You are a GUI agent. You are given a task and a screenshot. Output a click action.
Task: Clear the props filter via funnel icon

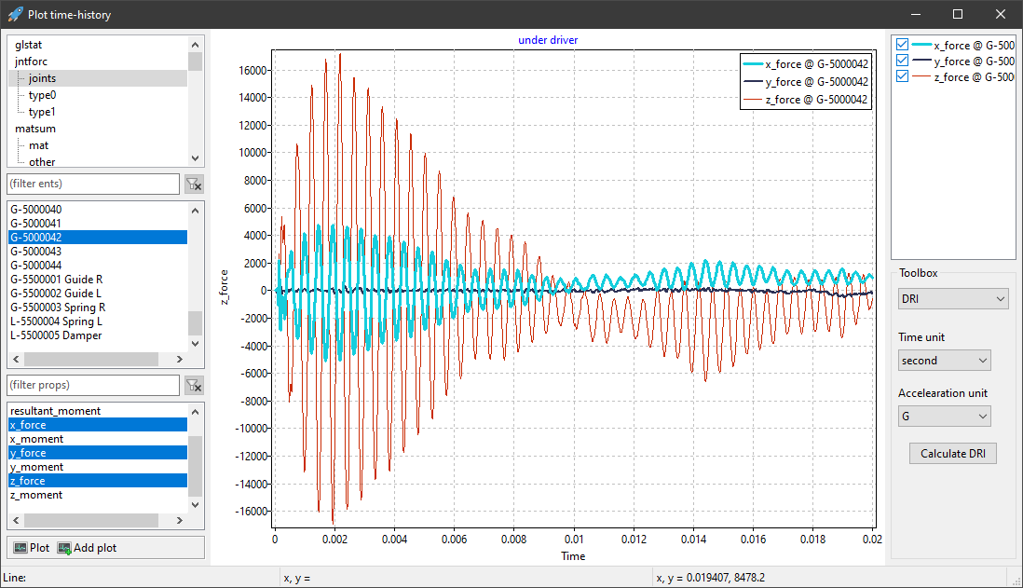tap(194, 385)
